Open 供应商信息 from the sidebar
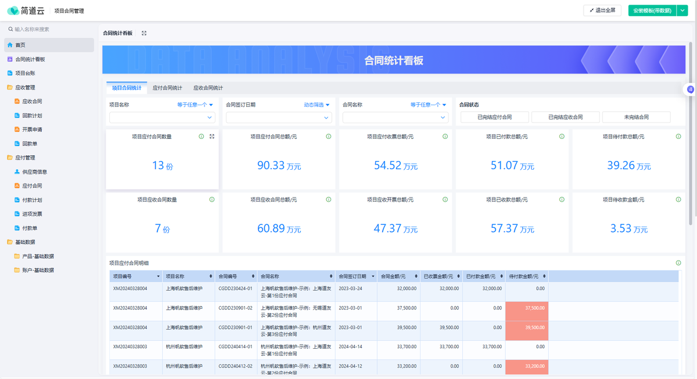The height and width of the screenshot is (379, 697). point(34,171)
